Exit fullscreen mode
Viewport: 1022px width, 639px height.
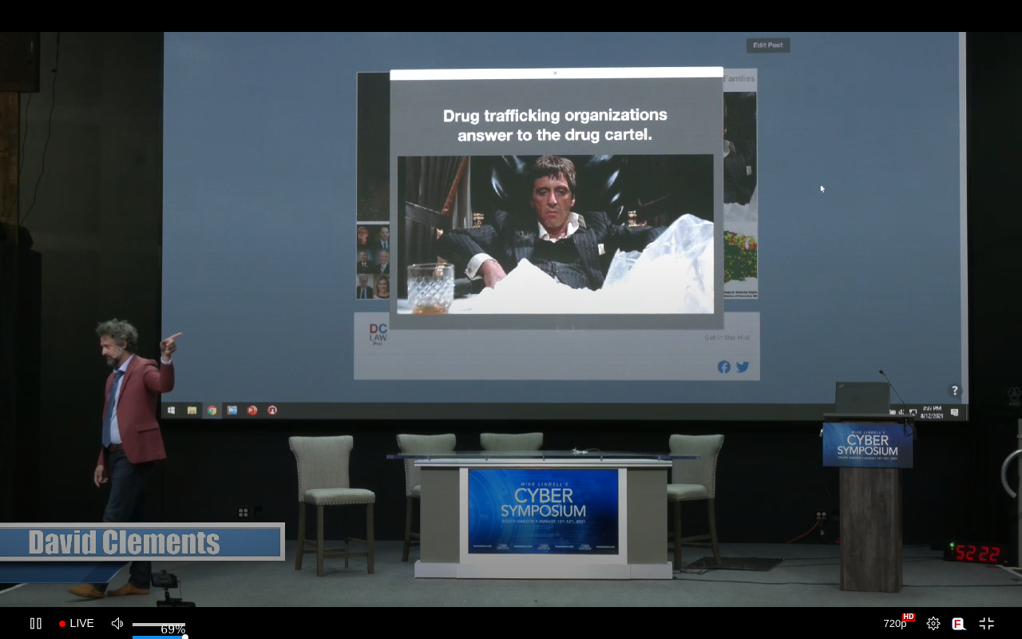pos(987,623)
